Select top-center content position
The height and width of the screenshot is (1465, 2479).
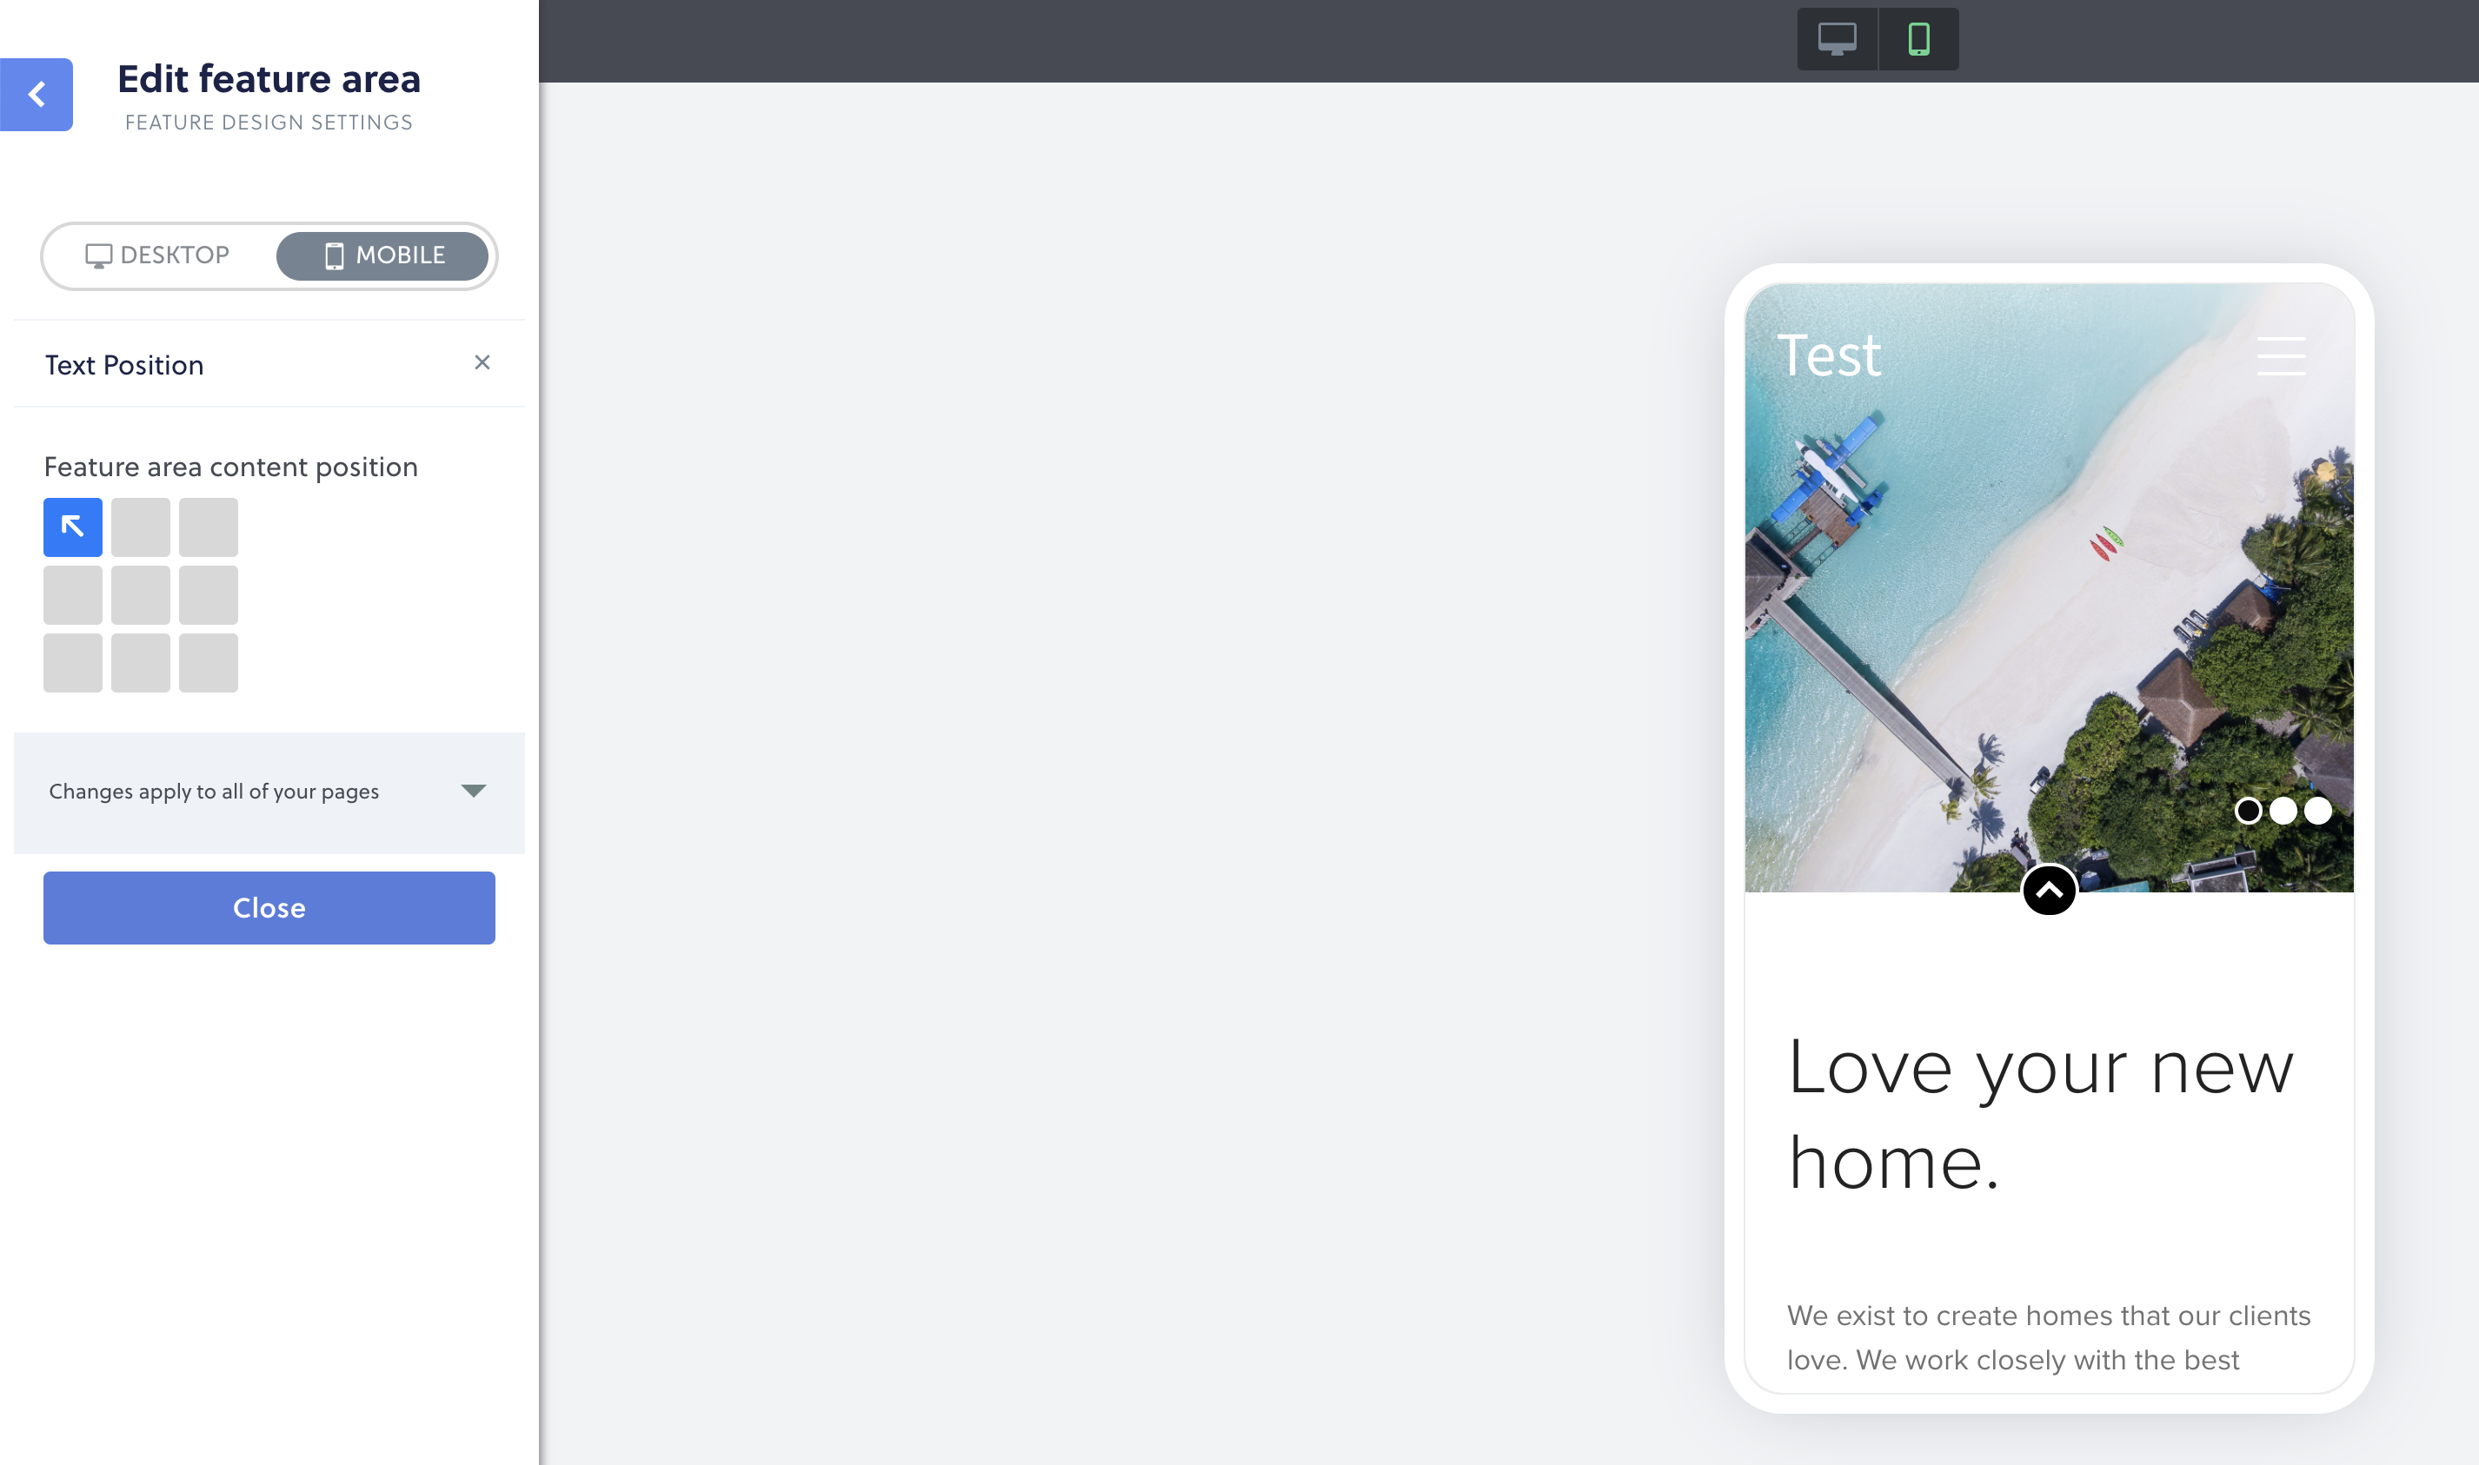(140, 527)
